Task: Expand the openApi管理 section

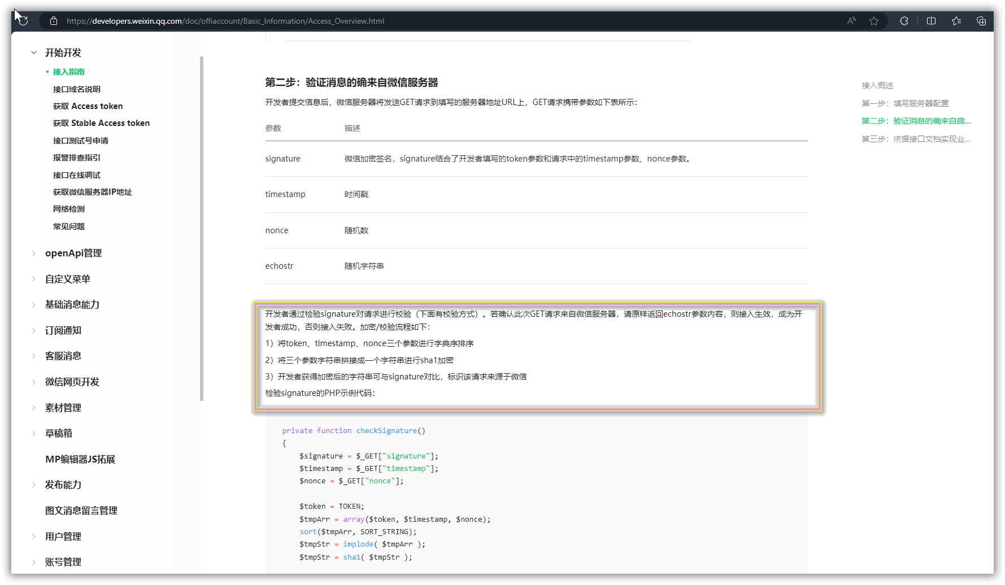Action: tap(34, 253)
